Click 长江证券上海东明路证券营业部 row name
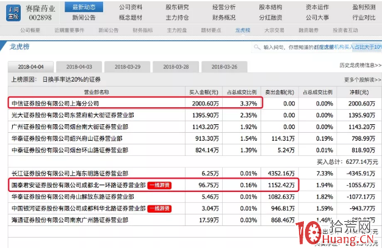 (70, 174)
